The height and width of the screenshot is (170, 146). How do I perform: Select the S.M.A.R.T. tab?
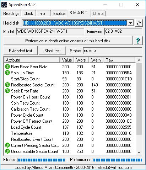pyautogui.click(x=79, y=13)
